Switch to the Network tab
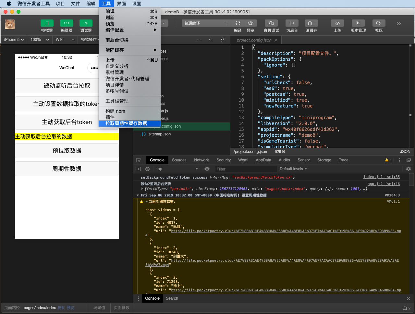415x314 pixels. tap(201, 160)
